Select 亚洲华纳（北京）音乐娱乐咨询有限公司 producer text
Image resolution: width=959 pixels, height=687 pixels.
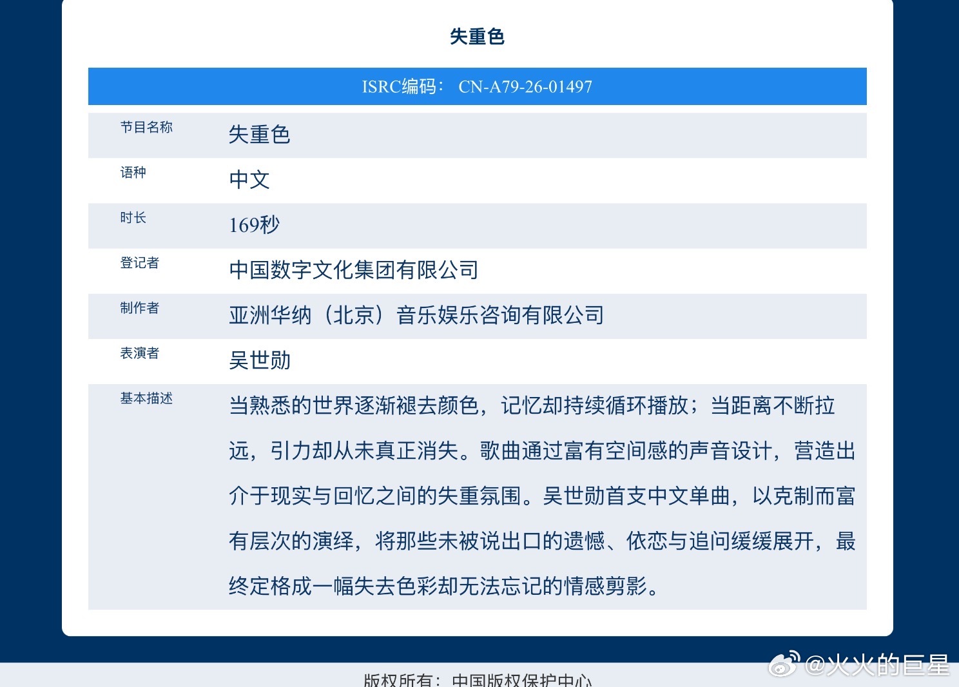coord(416,315)
